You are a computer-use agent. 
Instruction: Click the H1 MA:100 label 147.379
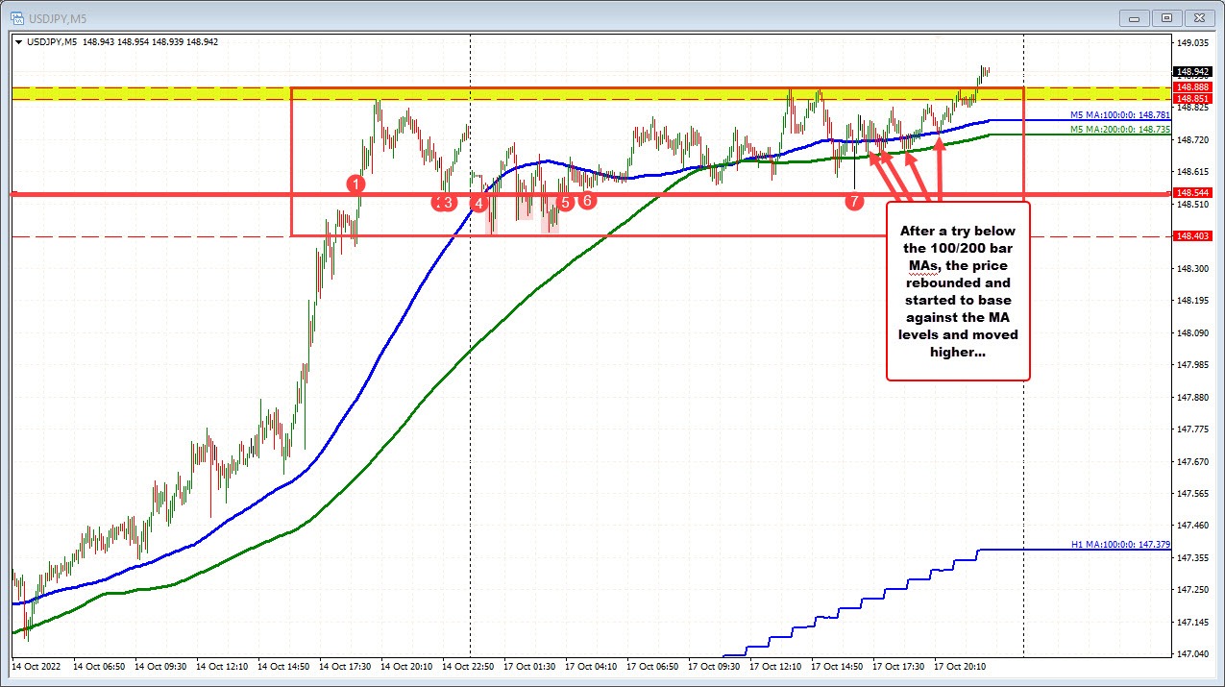coord(1120,545)
